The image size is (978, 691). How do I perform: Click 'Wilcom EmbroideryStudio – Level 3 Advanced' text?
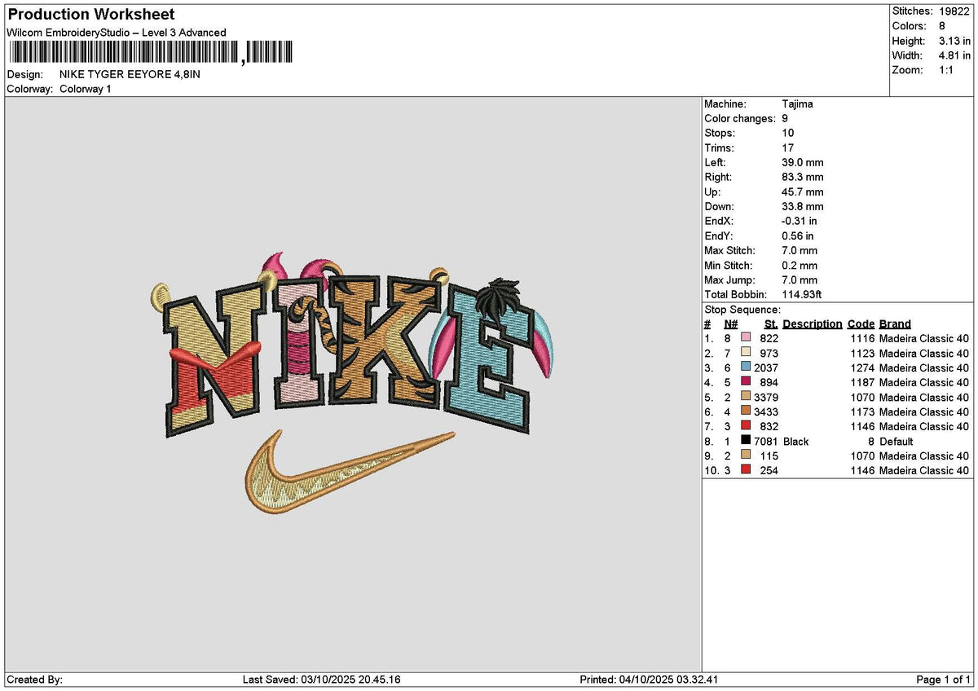pos(117,33)
